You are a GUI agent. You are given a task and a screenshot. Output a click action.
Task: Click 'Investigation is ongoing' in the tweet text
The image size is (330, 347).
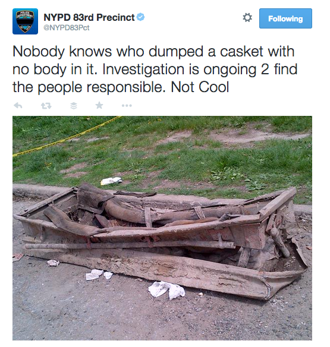click(180, 70)
